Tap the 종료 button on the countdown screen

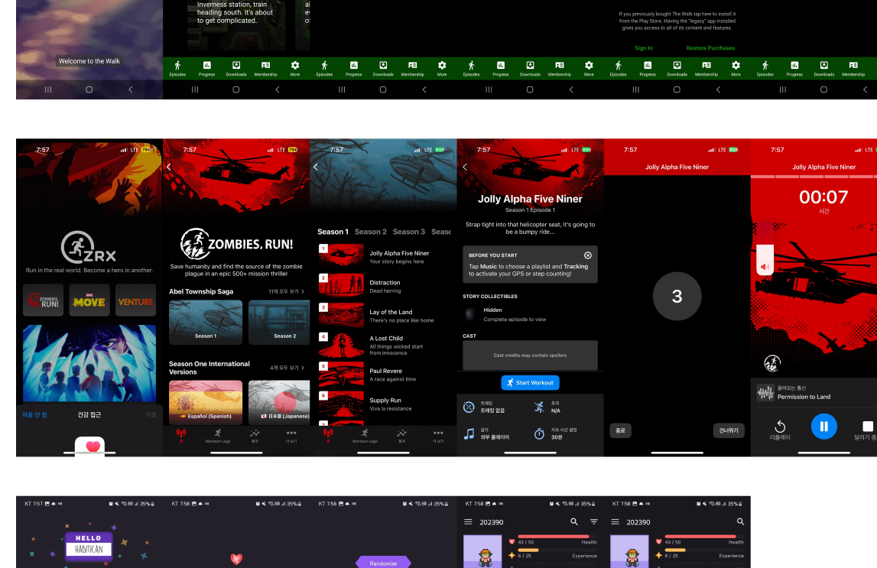click(x=621, y=430)
